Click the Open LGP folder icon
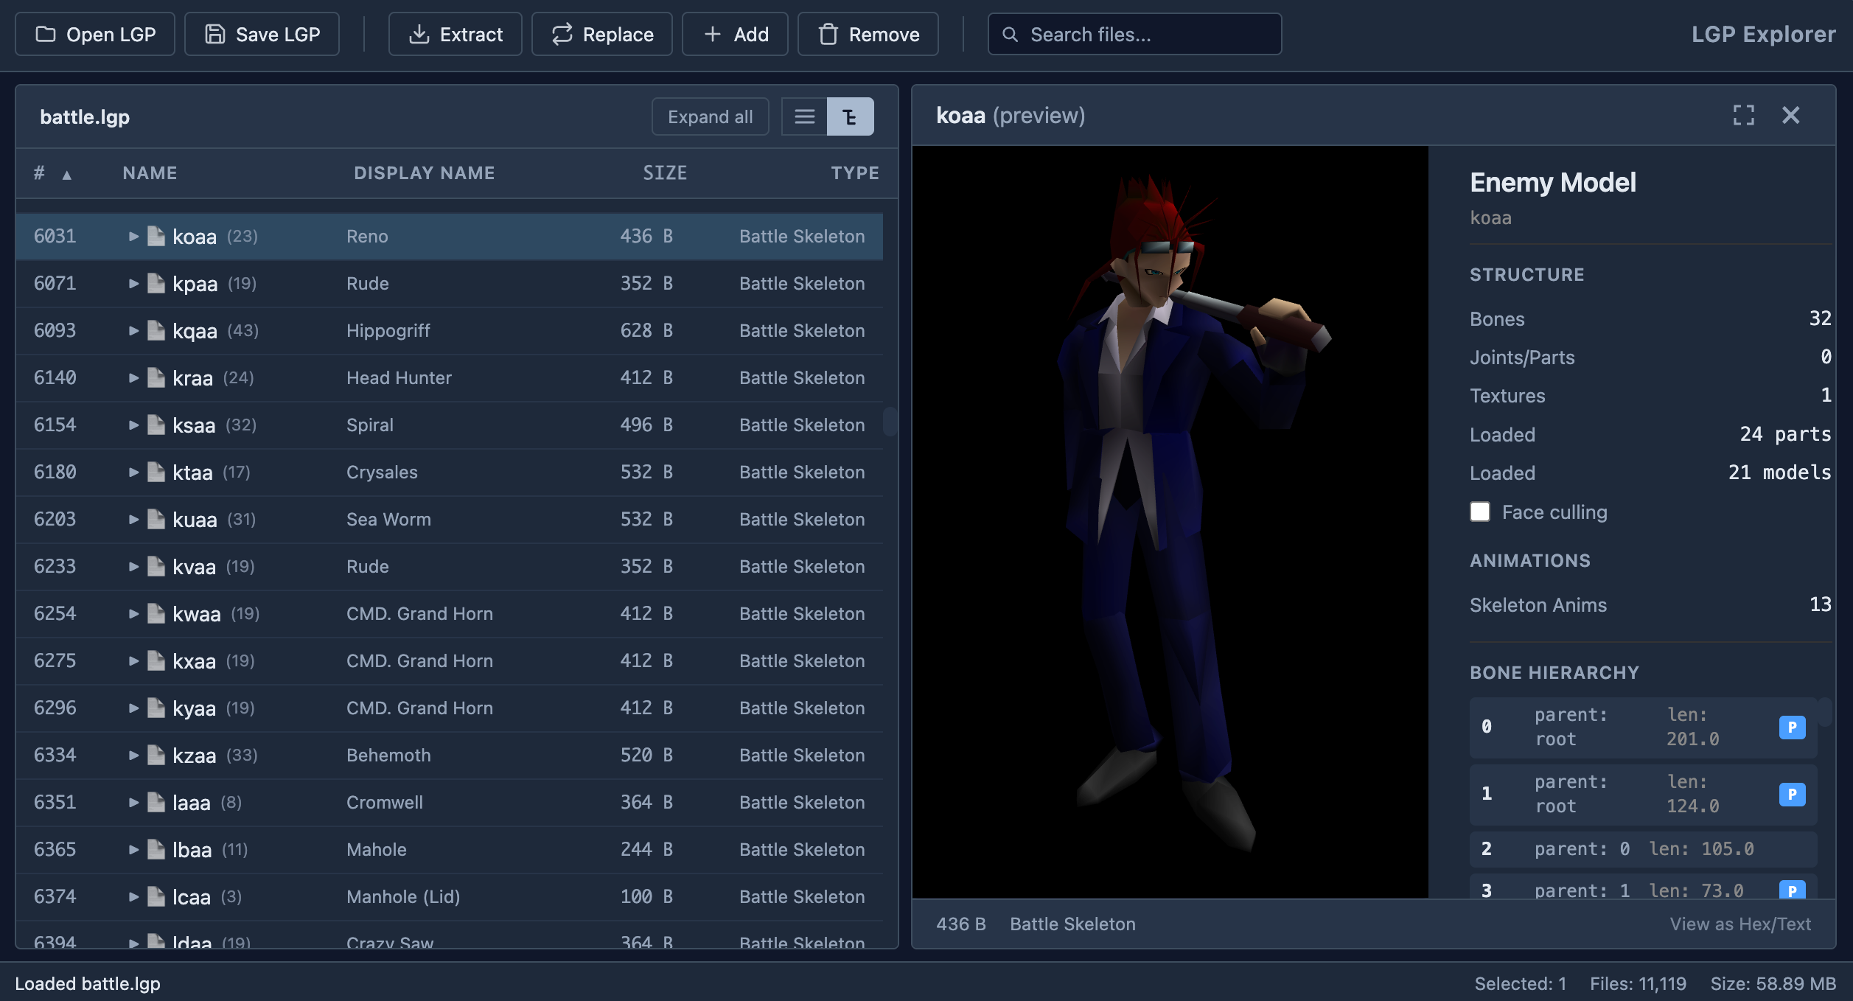Image resolution: width=1853 pixels, height=1001 pixels. click(46, 34)
